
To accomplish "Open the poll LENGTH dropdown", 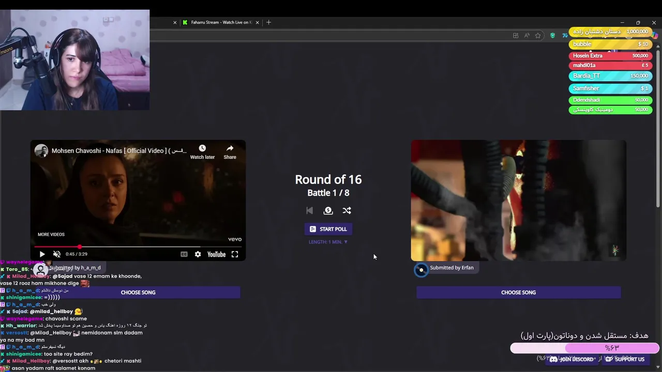I will [x=328, y=242].
